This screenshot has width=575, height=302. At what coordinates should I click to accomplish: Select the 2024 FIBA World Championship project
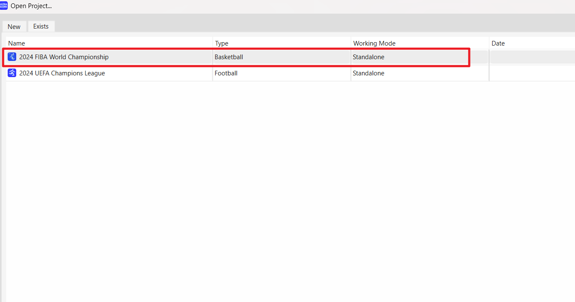click(64, 57)
